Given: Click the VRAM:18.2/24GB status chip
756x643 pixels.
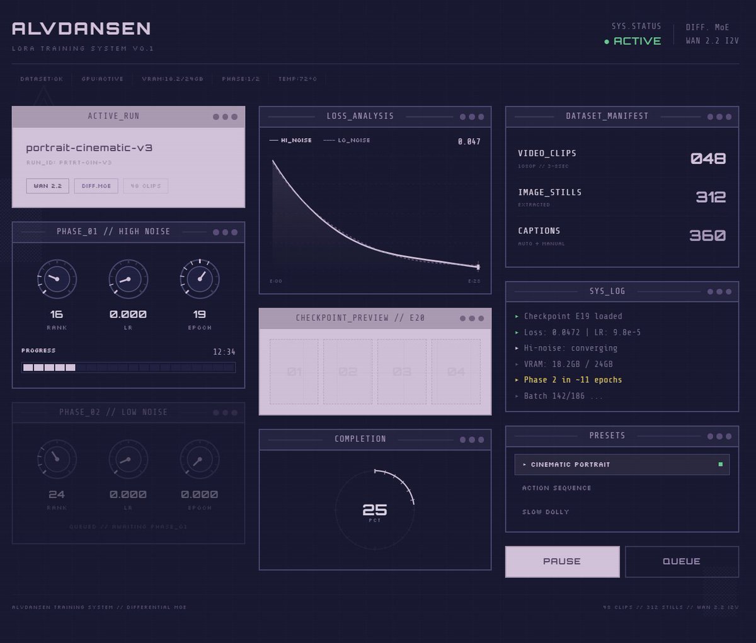Looking at the screenshot, I should pyautogui.click(x=173, y=79).
